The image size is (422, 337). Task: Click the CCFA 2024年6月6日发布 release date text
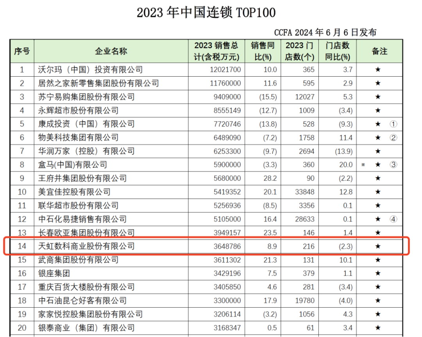click(325, 32)
